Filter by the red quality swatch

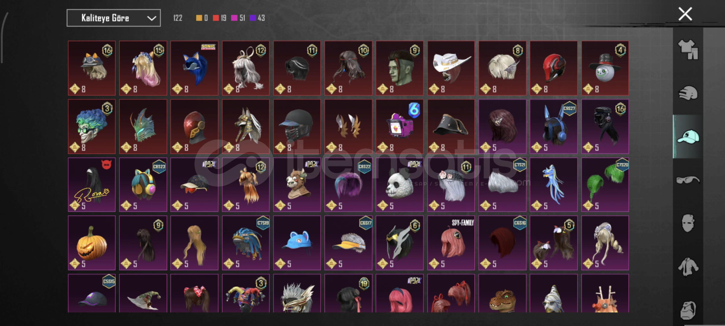(216, 18)
